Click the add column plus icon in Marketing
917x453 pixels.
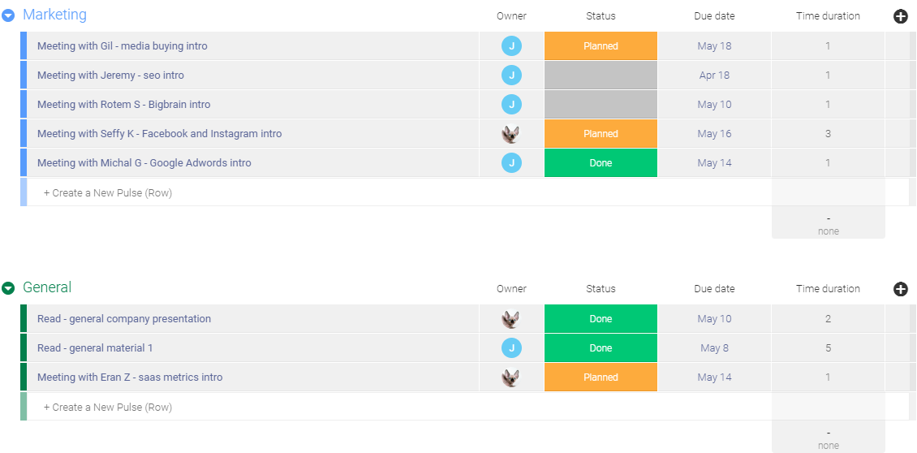tap(900, 16)
